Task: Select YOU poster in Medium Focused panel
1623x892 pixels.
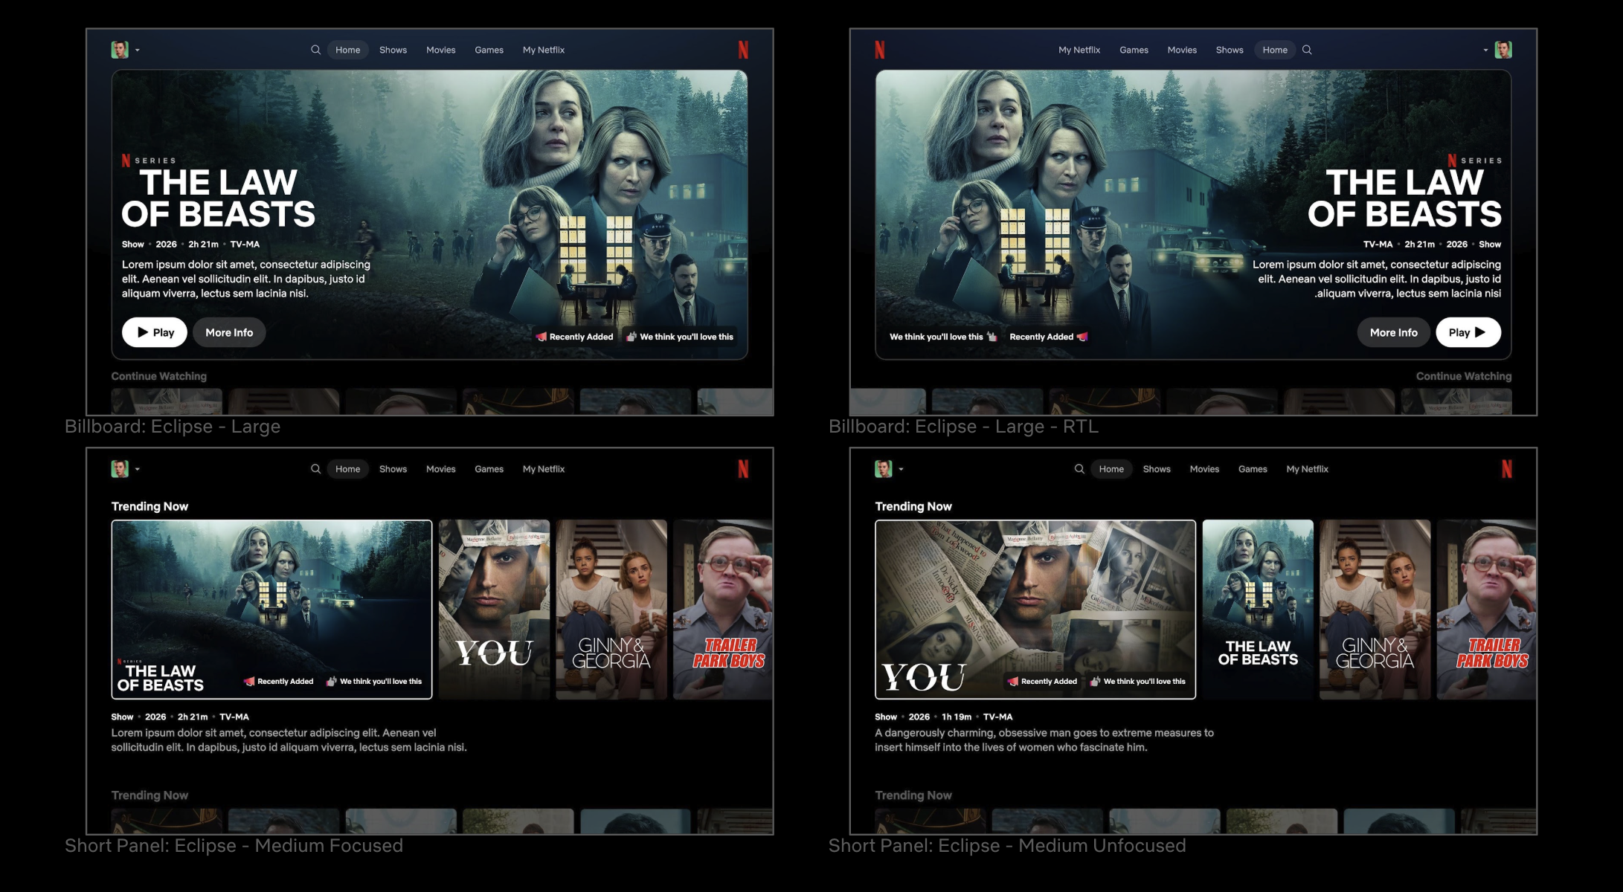Action: point(494,610)
